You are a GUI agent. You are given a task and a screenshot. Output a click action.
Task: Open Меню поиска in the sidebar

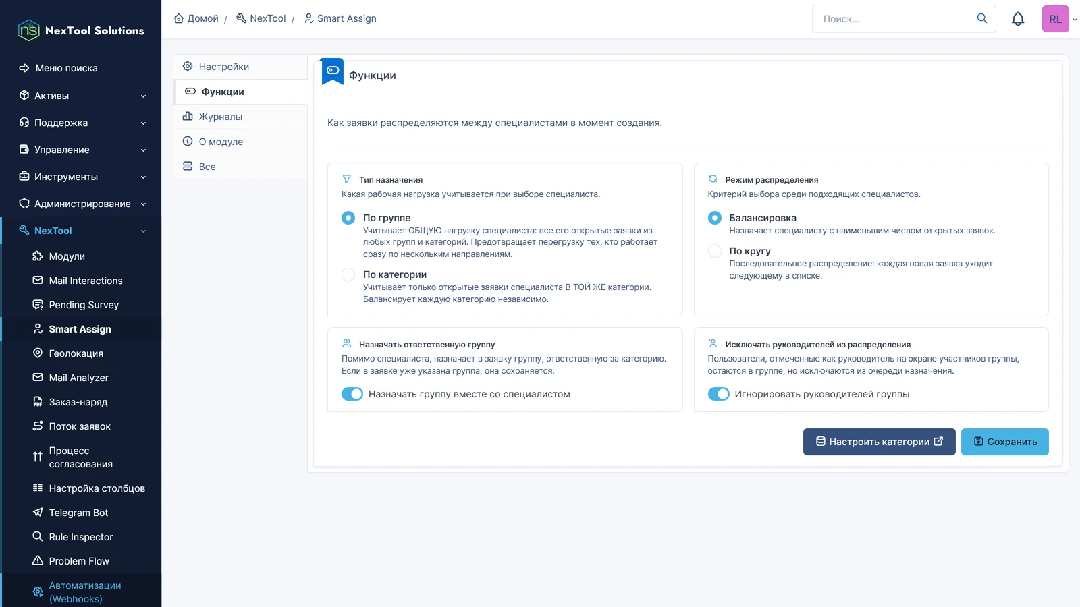point(81,68)
